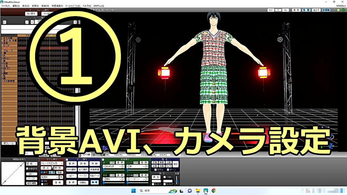
Task: Collapse the 表情操作 panel with its minus icon
Action: pos(103,159)
